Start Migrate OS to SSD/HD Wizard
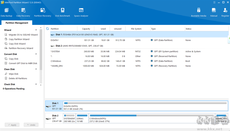This screenshot has width=230, height=131. [x=23, y=35]
